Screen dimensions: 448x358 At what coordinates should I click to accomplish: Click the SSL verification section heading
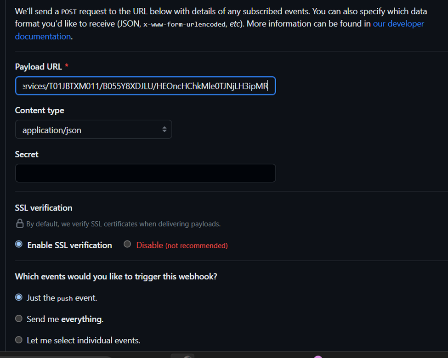pos(44,208)
